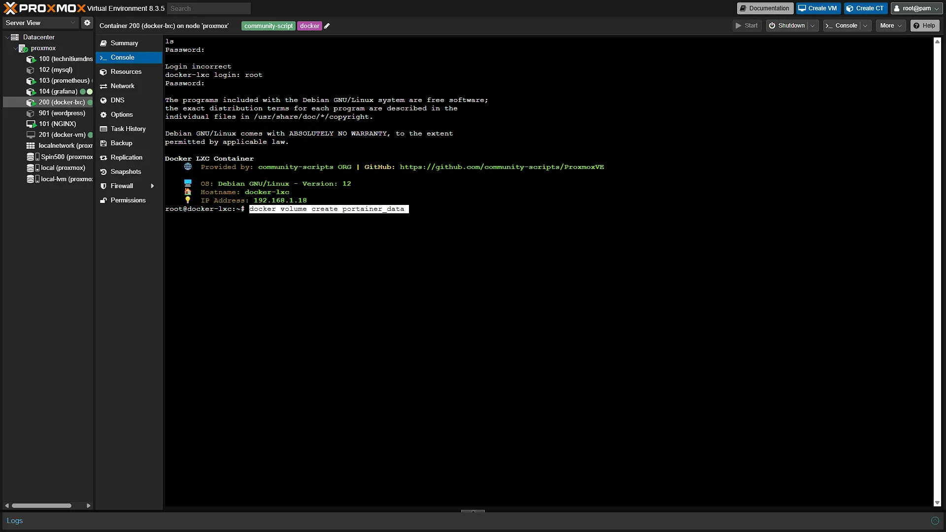Open the Snapshots panel
Viewport: 946px width, 532px height.
129,172
